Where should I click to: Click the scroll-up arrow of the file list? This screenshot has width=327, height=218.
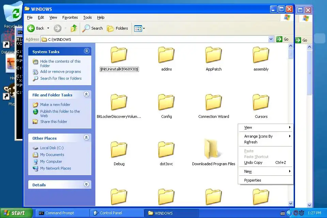tap(291, 46)
